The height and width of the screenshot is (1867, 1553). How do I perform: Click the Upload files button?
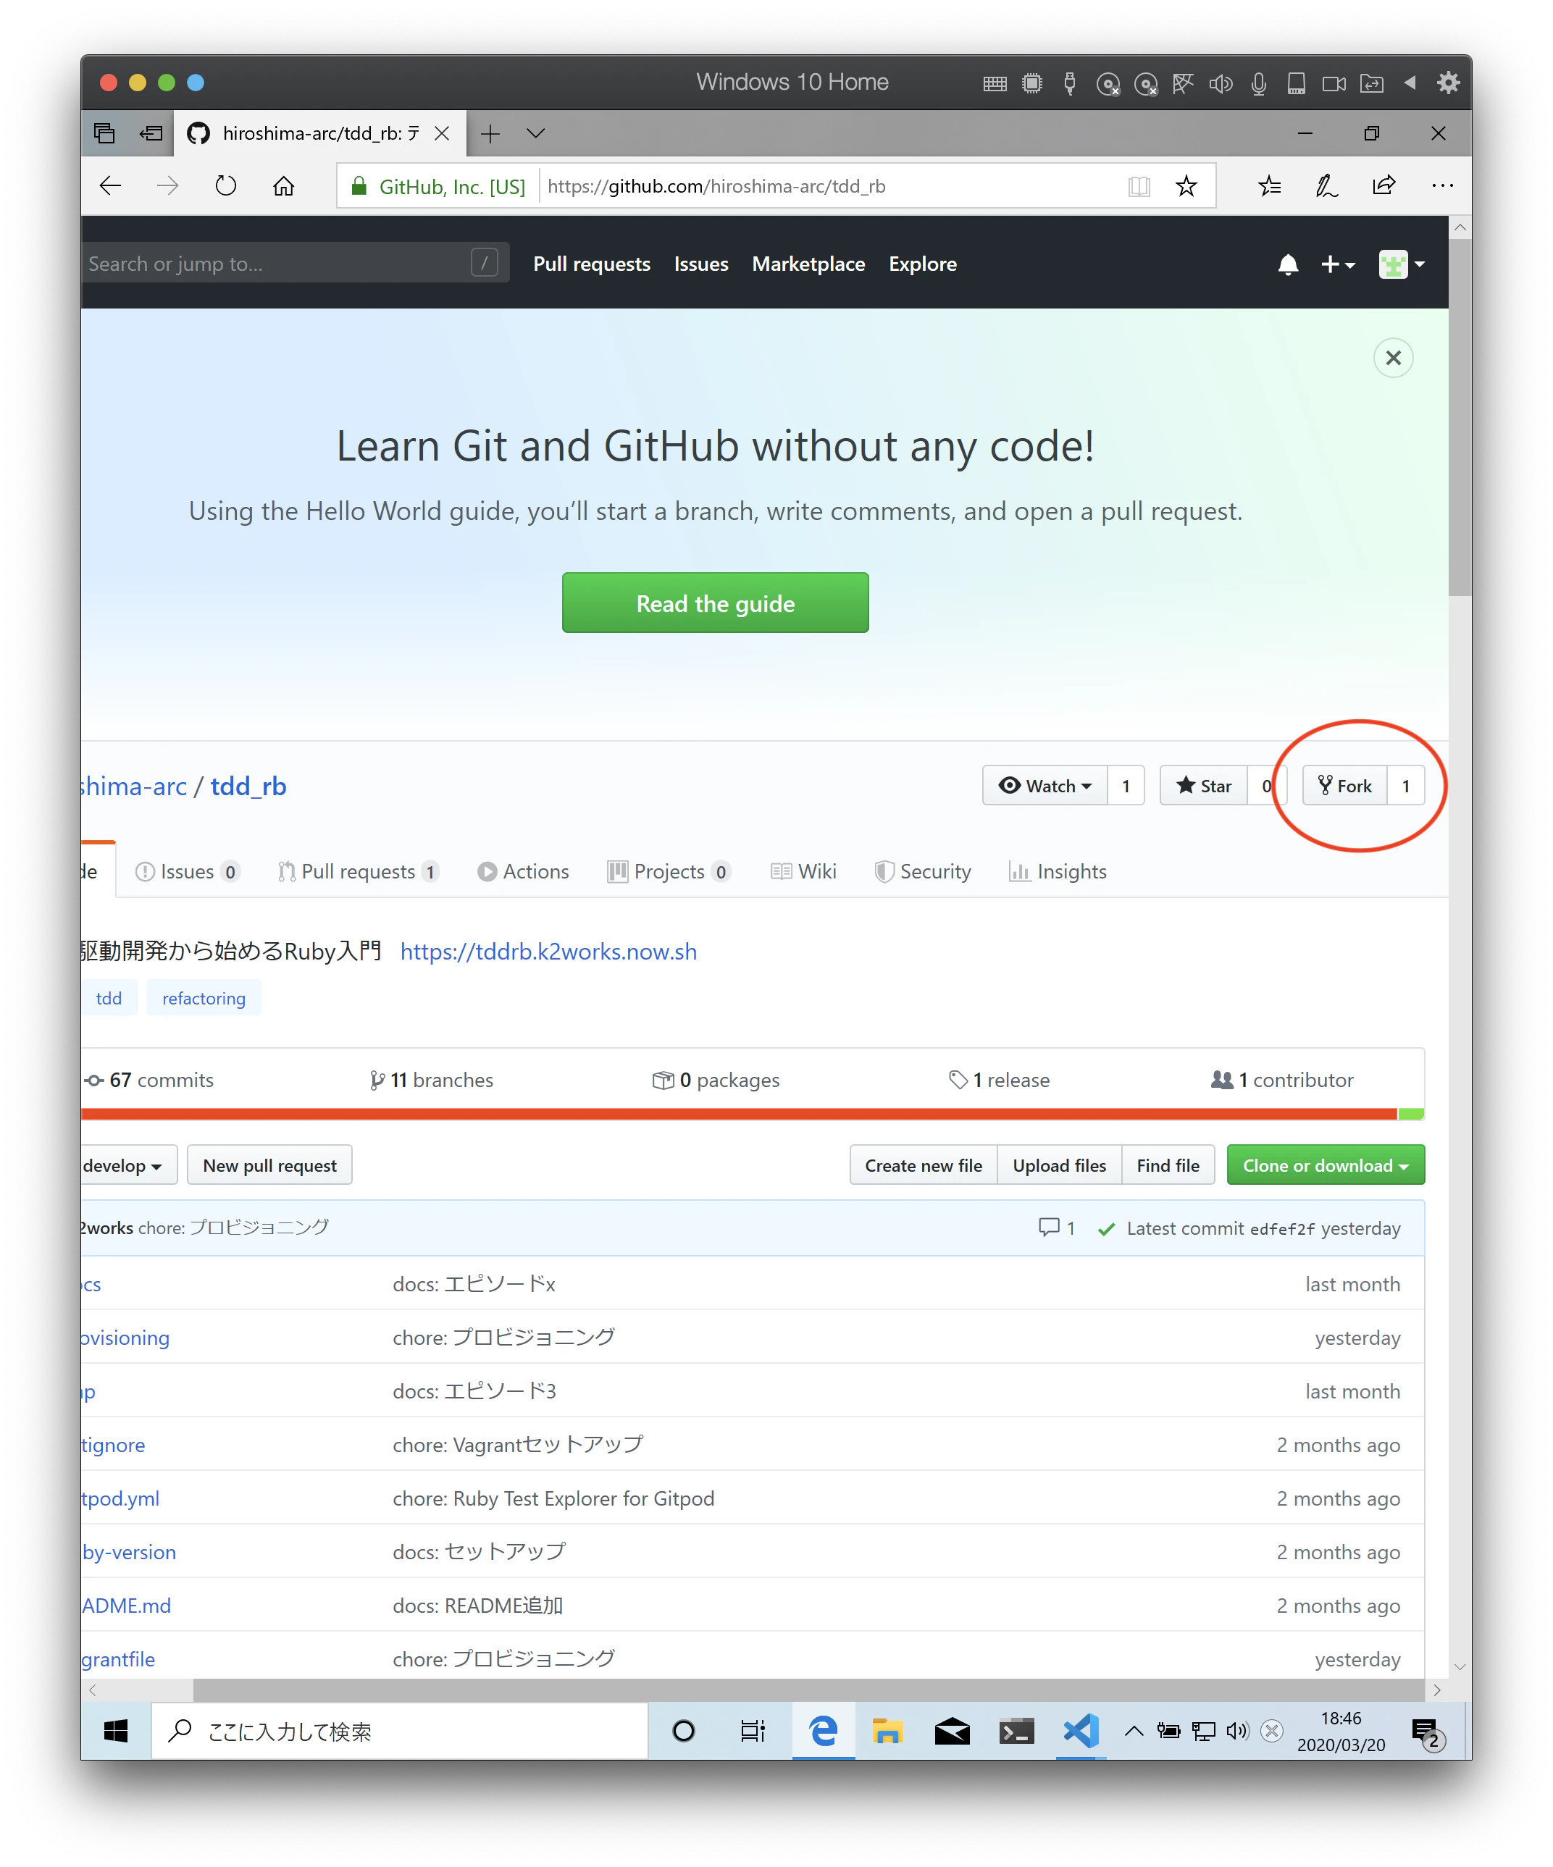point(1059,1165)
